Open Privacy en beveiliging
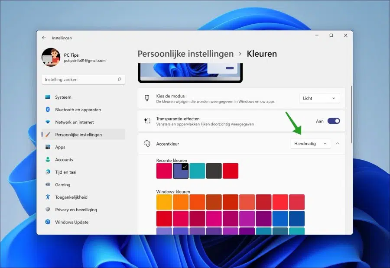This screenshot has height=268, width=390. click(x=83, y=209)
